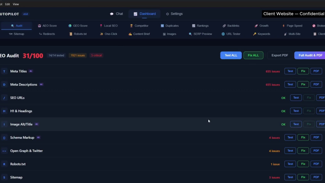This screenshot has width=325, height=183.
Task: Open the Robots.txt tool tab
Action: pyautogui.click(x=78, y=34)
